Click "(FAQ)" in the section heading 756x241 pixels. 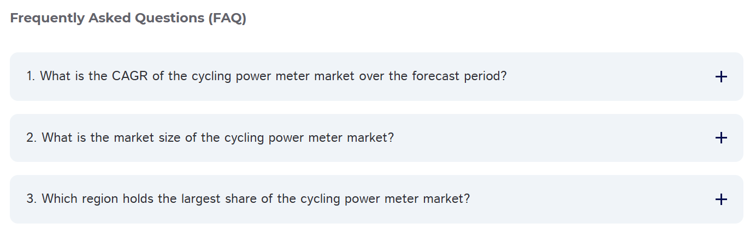(227, 18)
